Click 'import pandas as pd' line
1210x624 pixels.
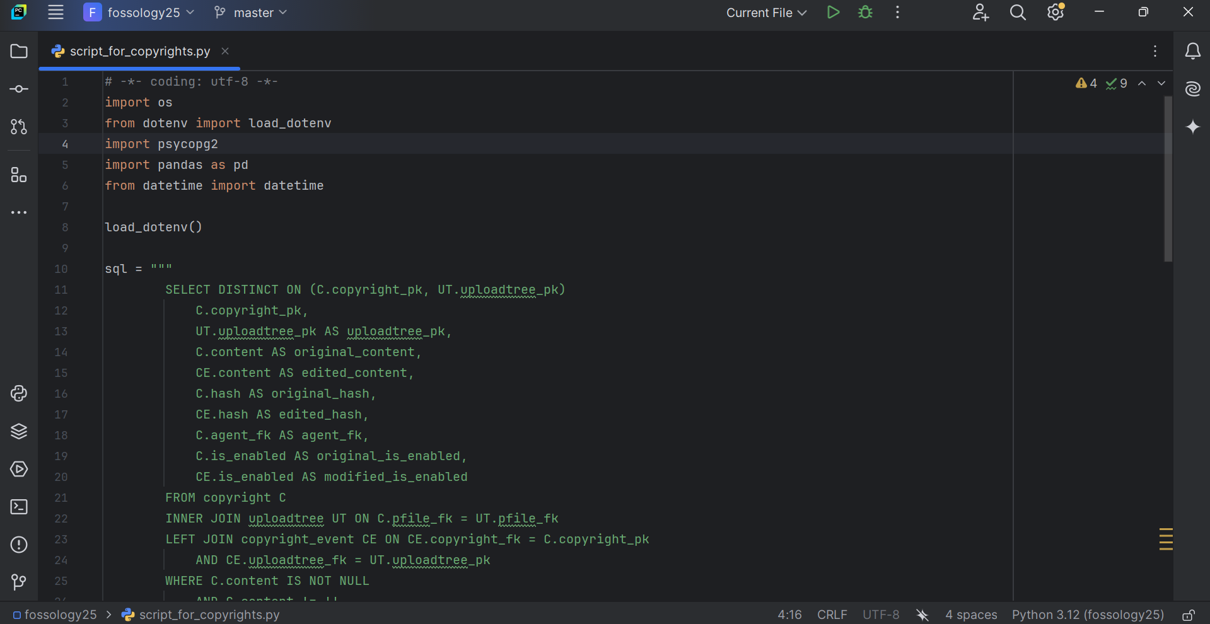point(177,165)
